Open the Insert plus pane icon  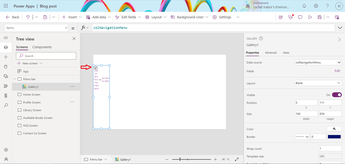point(6,57)
